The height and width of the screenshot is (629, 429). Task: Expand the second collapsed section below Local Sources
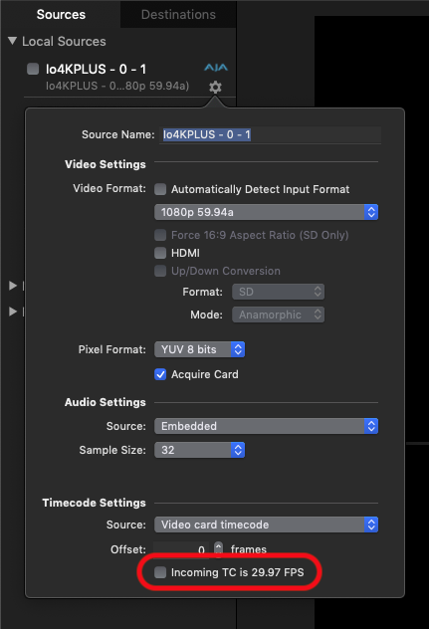[13, 312]
